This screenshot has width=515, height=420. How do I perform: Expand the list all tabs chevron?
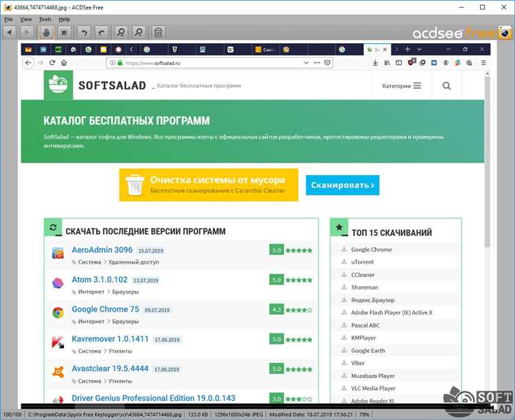click(419, 49)
